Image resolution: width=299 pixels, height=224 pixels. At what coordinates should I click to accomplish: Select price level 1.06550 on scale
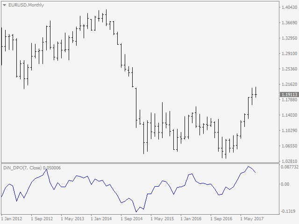pyautogui.click(x=290, y=146)
